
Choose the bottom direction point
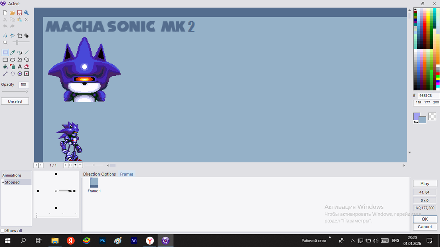[x=56, y=208]
